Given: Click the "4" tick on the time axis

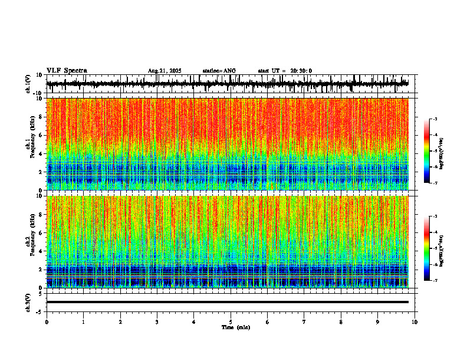Looking at the screenshot, I should coord(193,322).
